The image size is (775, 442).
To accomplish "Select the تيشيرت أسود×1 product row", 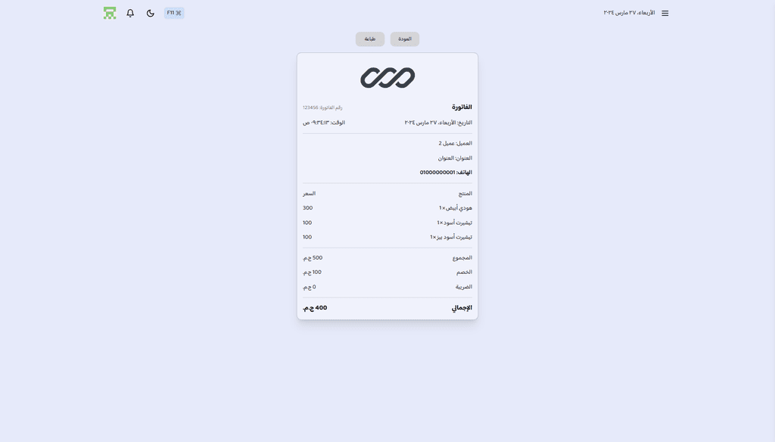I will (x=387, y=223).
